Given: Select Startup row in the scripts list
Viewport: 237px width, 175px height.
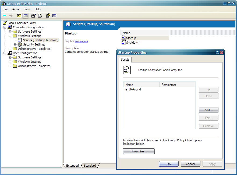Looking at the screenshot, I should (x=145, y=38).
